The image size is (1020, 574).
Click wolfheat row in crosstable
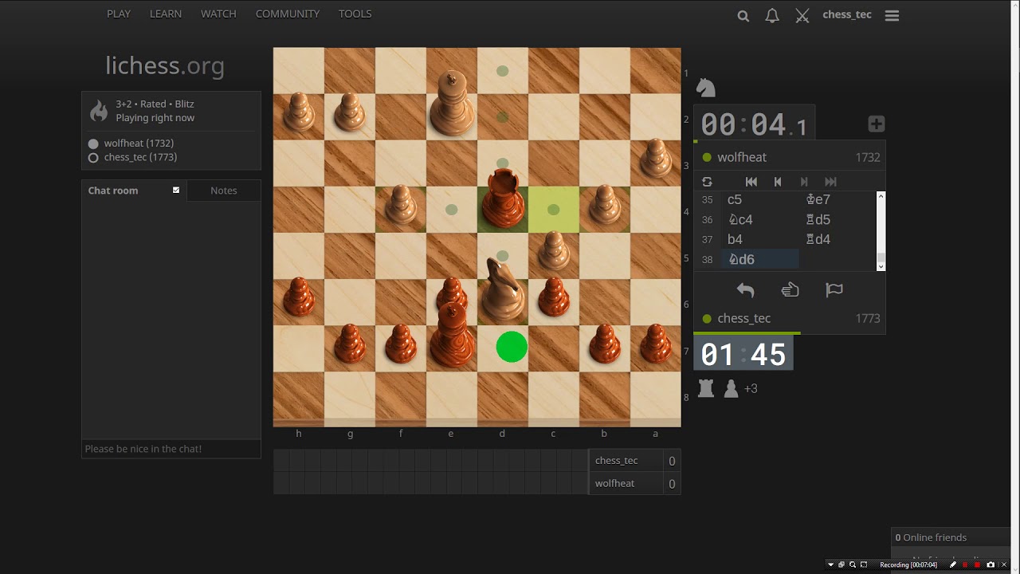(x=635, y=483)
